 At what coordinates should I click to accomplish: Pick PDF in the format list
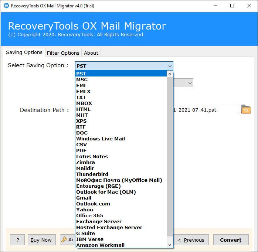tap(121, 151)
